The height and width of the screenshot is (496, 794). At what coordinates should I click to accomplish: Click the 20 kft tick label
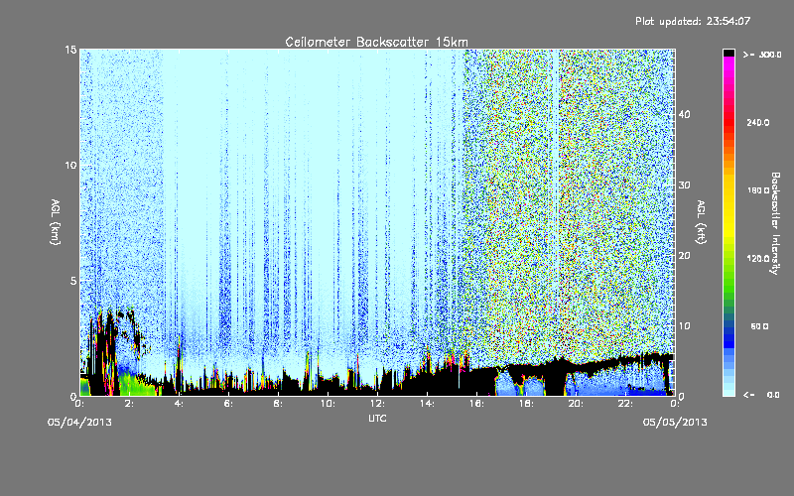point(684,256)
